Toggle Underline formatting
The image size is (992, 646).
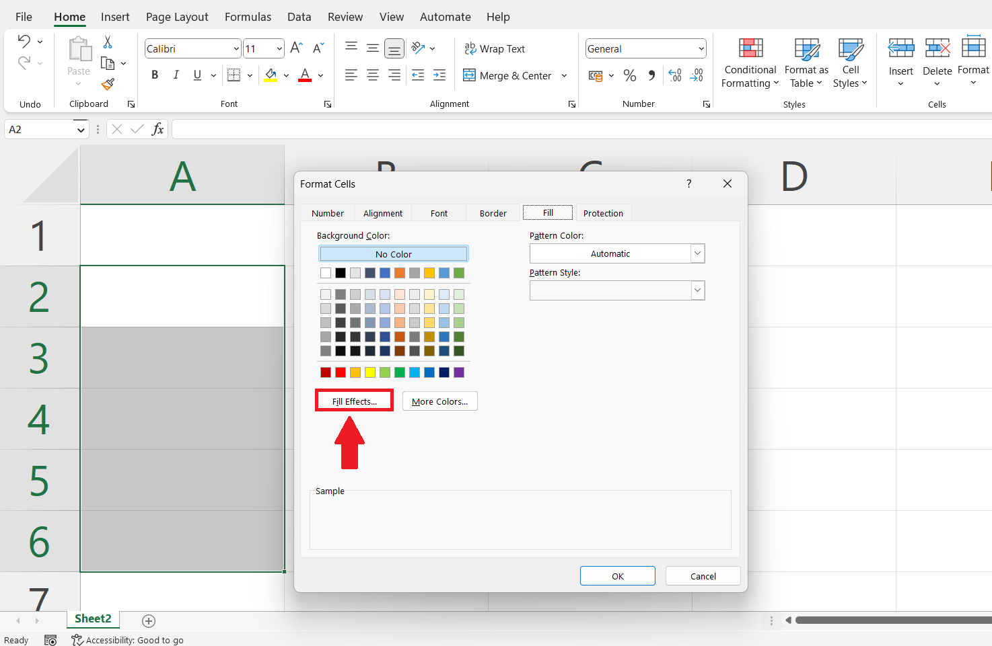point(196,75)
